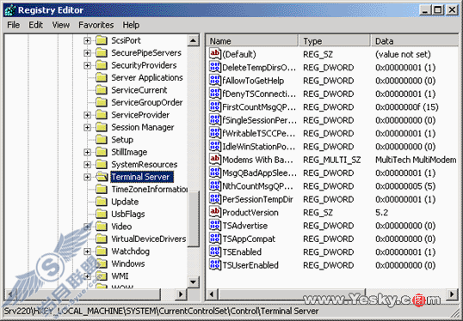Open the File menu
463x321 pixels.
click(x=13, y=25)
